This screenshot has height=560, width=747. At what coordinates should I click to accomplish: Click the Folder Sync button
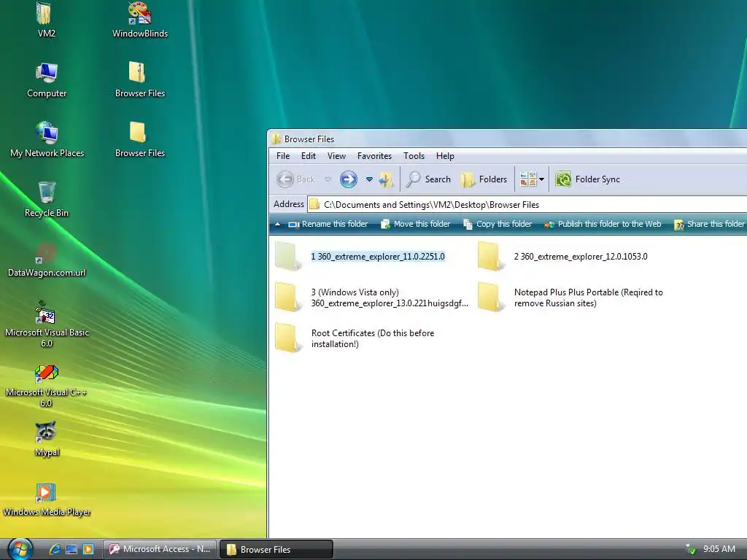pos(588,179)
